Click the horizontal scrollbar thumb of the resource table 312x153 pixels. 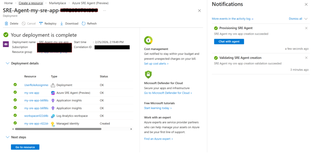pyautogui.click(x=58, y=129)
